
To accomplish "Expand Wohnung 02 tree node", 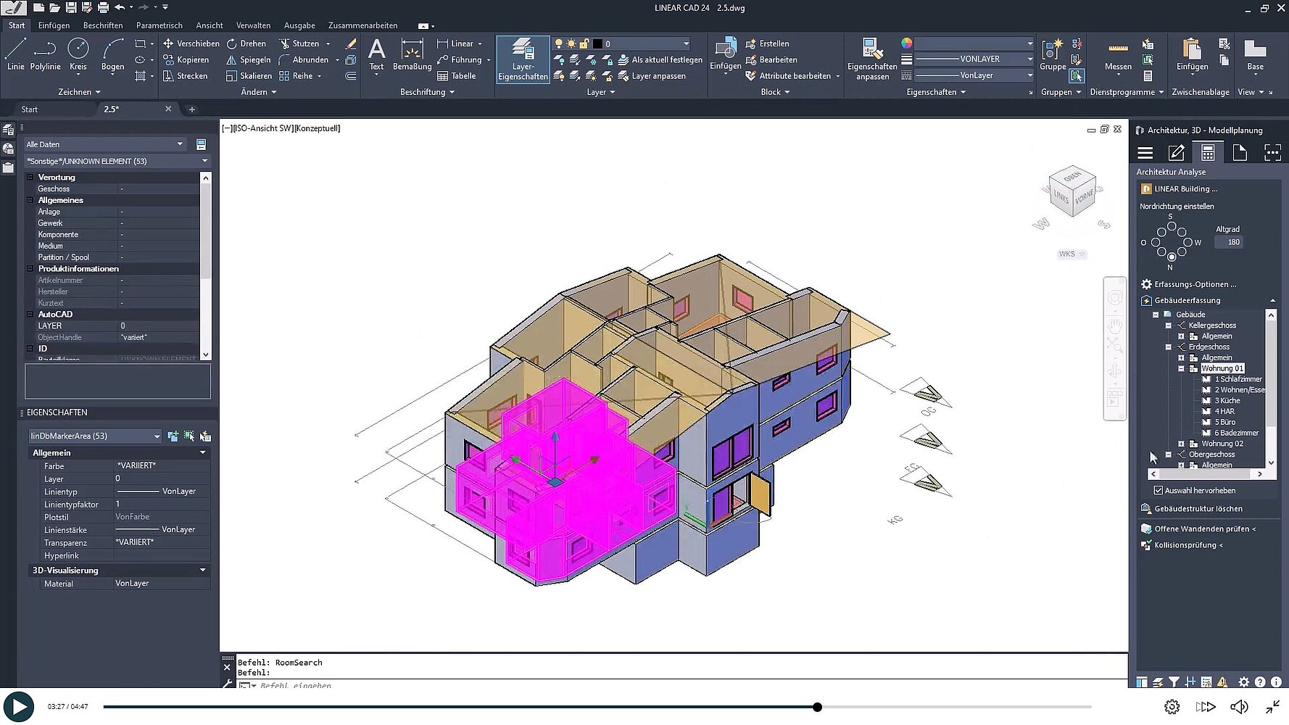I will [x=1181, y=444].
